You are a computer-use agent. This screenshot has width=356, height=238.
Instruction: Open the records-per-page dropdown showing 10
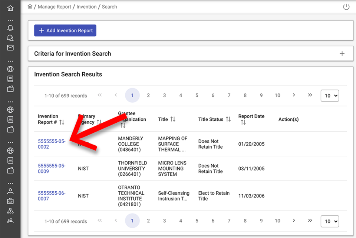330,95
